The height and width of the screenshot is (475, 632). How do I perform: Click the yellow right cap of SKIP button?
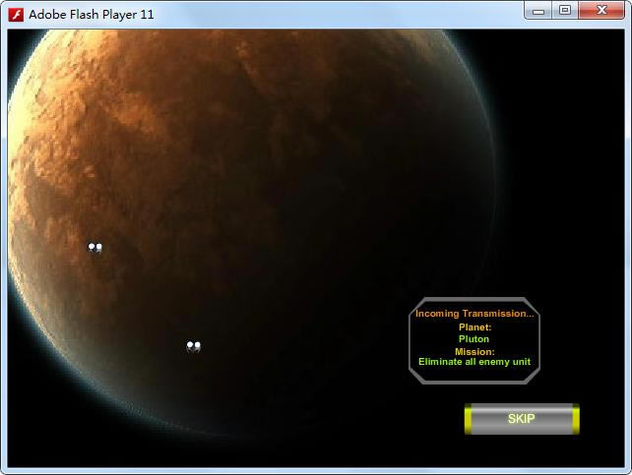(575, 419)
